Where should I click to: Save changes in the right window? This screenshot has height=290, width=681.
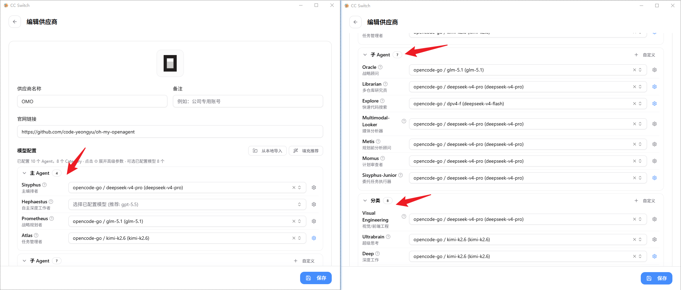(657, 278)
